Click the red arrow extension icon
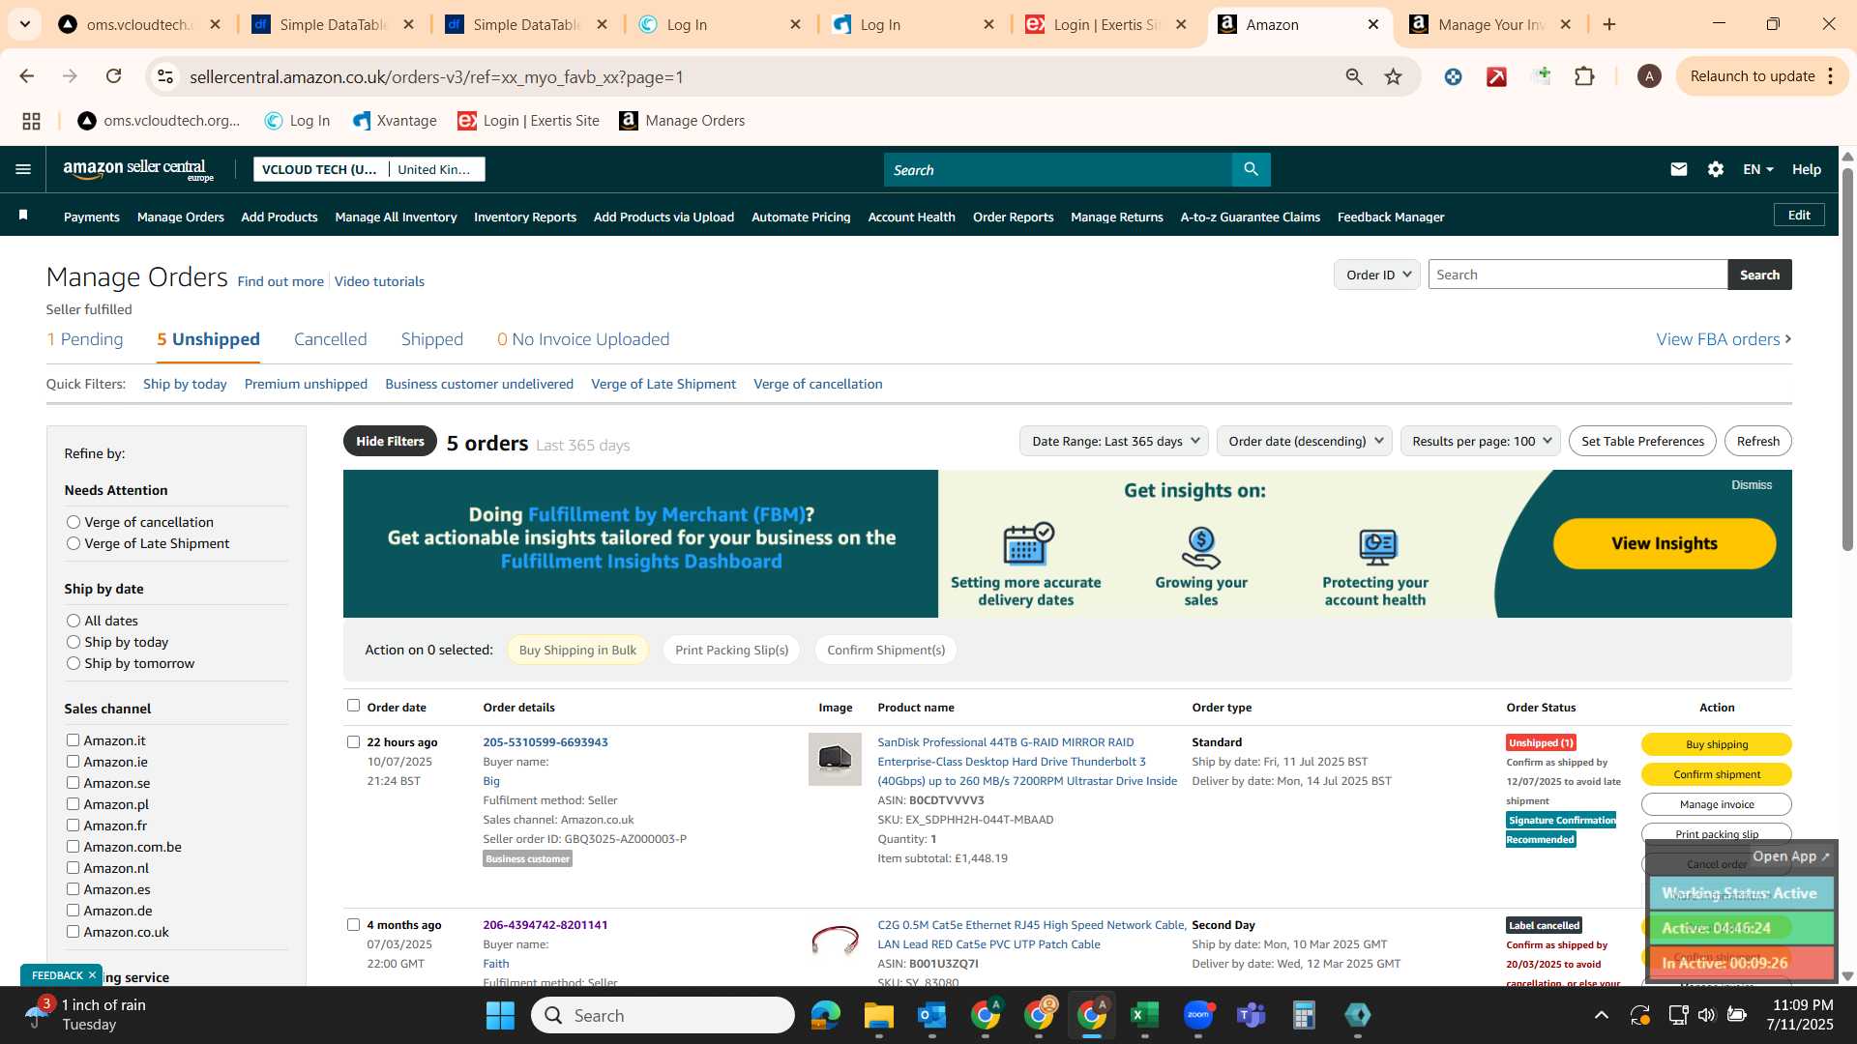The image size is (1857, 1044). tap(1497, 76)
